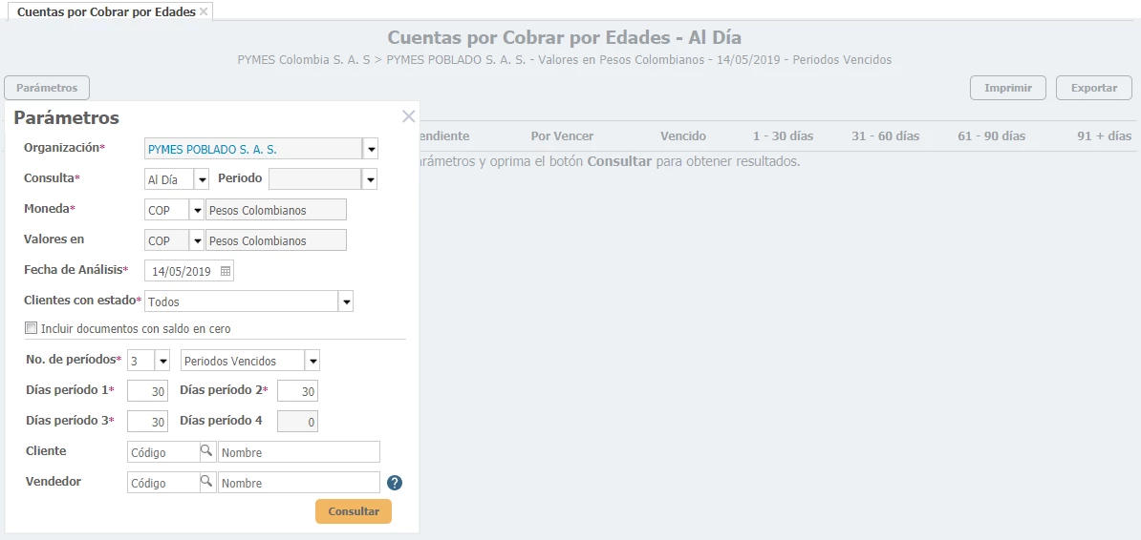
Task: Expand the No. de períodos dropdown
Action: (162, 361)
